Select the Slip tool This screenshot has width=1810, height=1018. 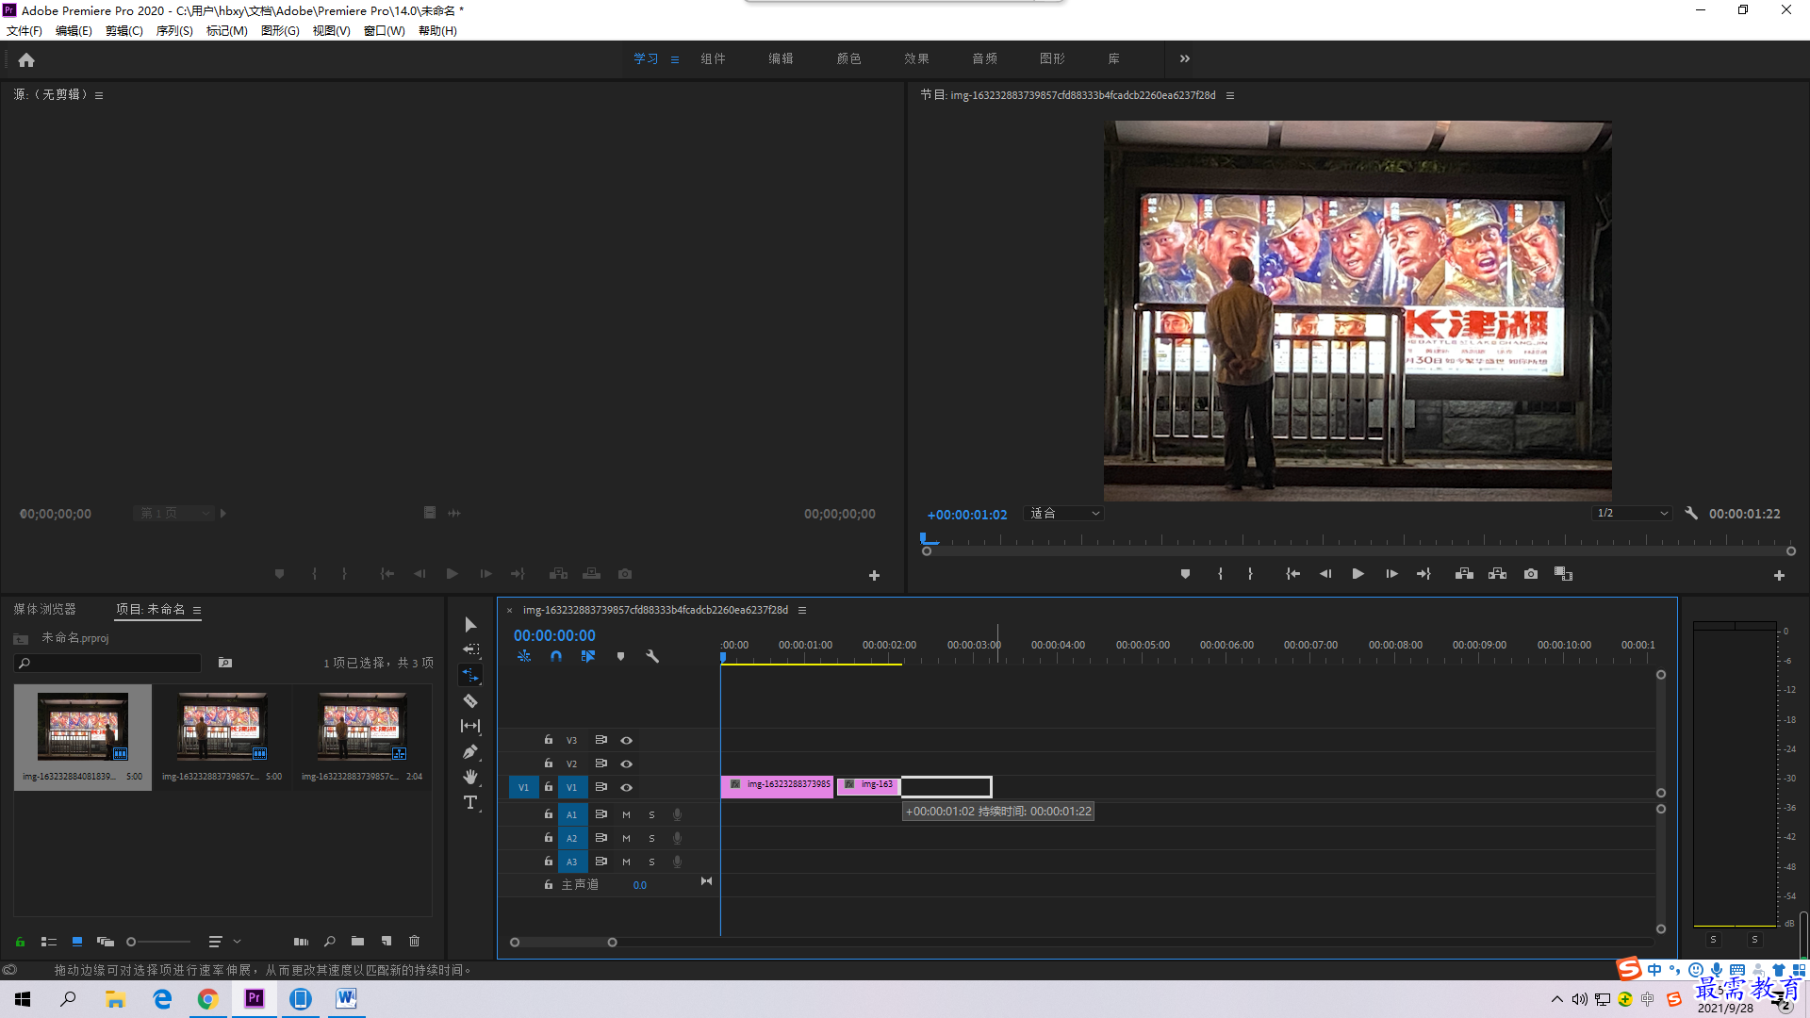coord(470,726)
